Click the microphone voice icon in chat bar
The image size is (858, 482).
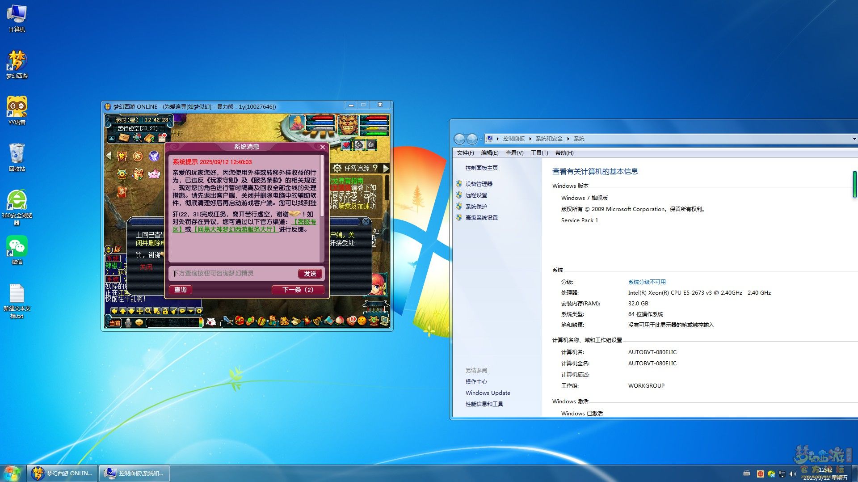coord(128,323)
